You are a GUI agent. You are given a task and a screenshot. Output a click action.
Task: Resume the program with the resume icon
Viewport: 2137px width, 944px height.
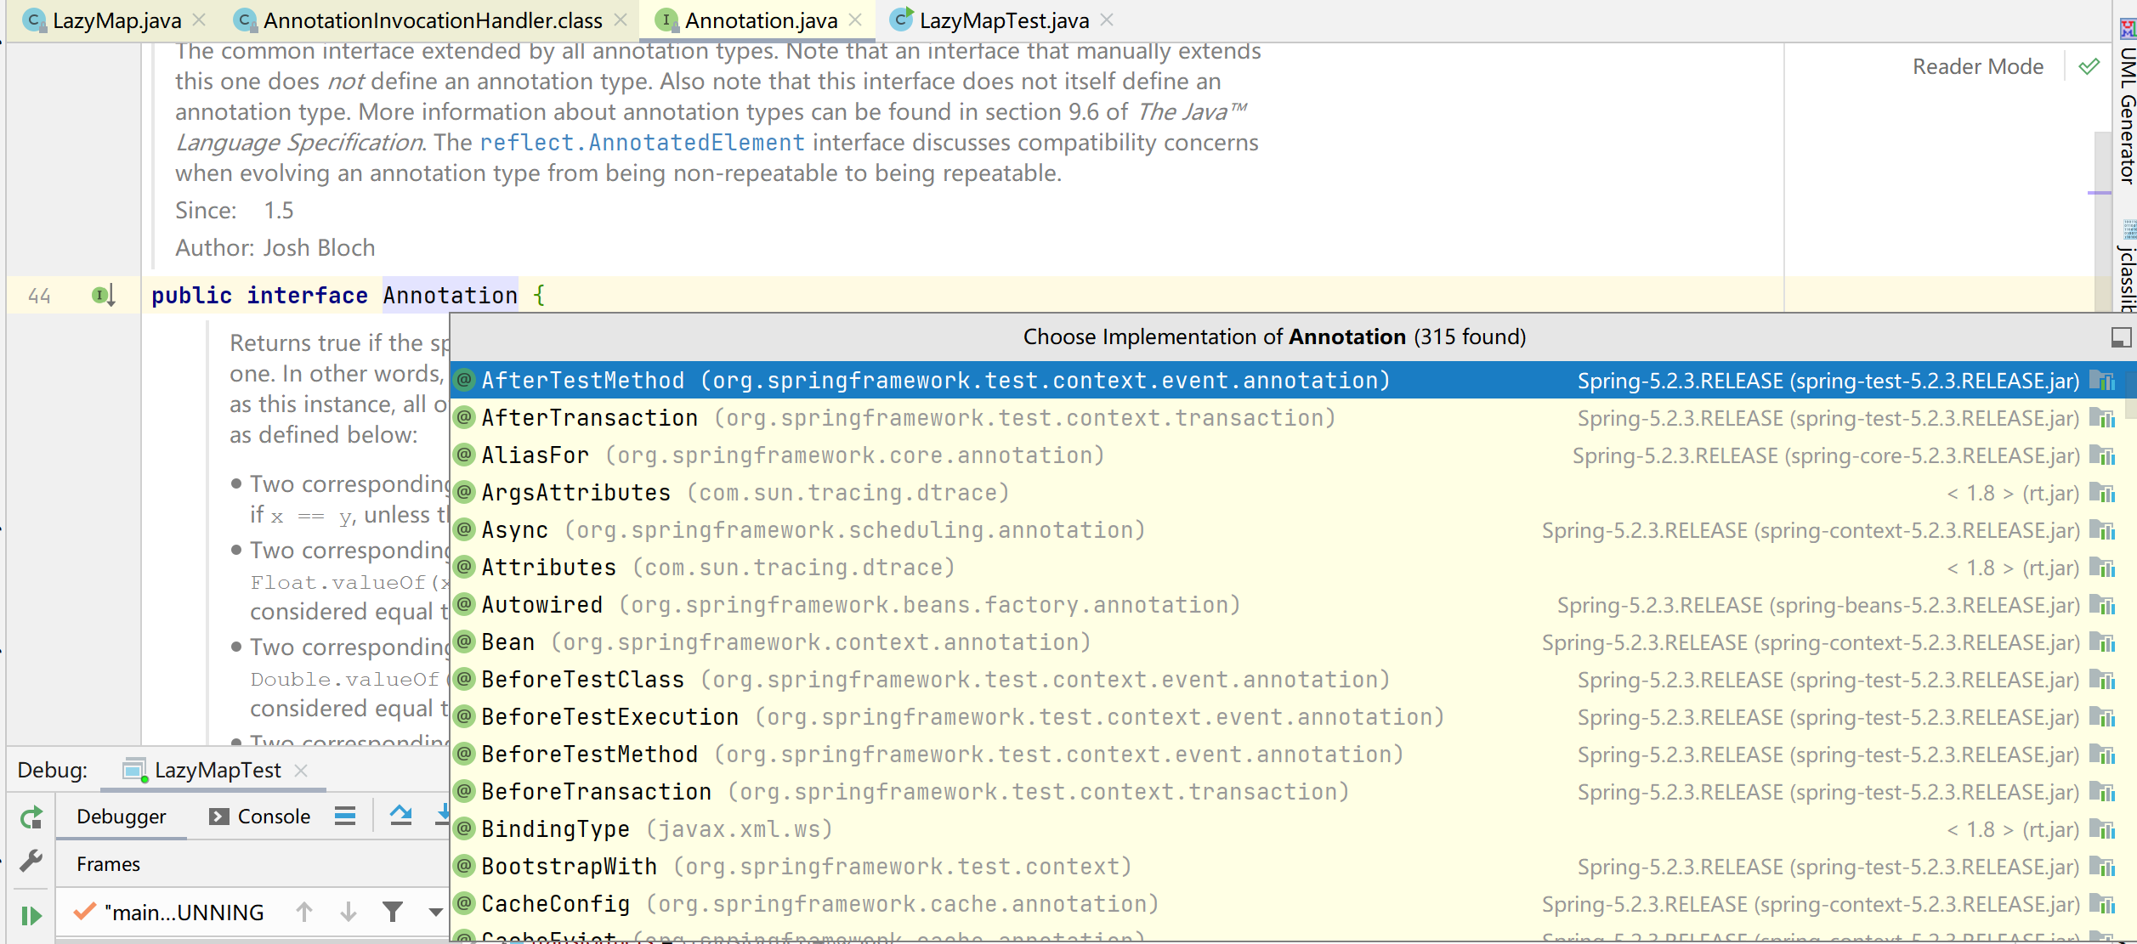point(31,915)
